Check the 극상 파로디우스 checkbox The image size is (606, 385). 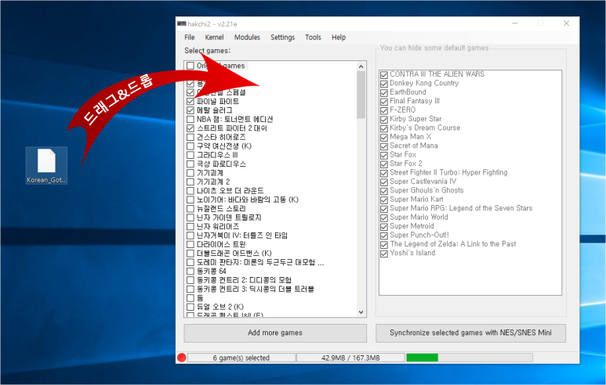191,164
